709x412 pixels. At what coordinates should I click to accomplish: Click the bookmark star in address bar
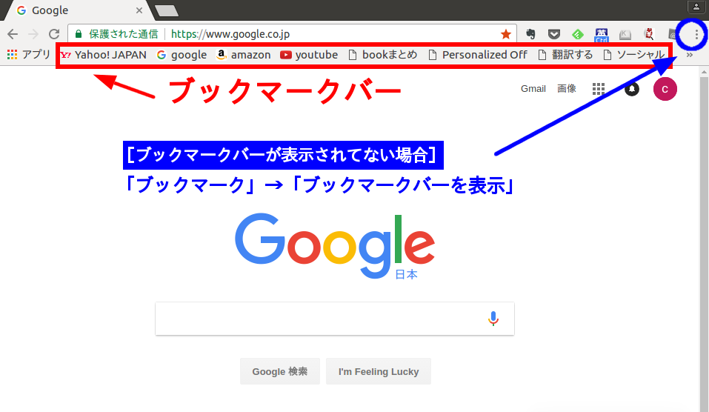coord(506,34)
